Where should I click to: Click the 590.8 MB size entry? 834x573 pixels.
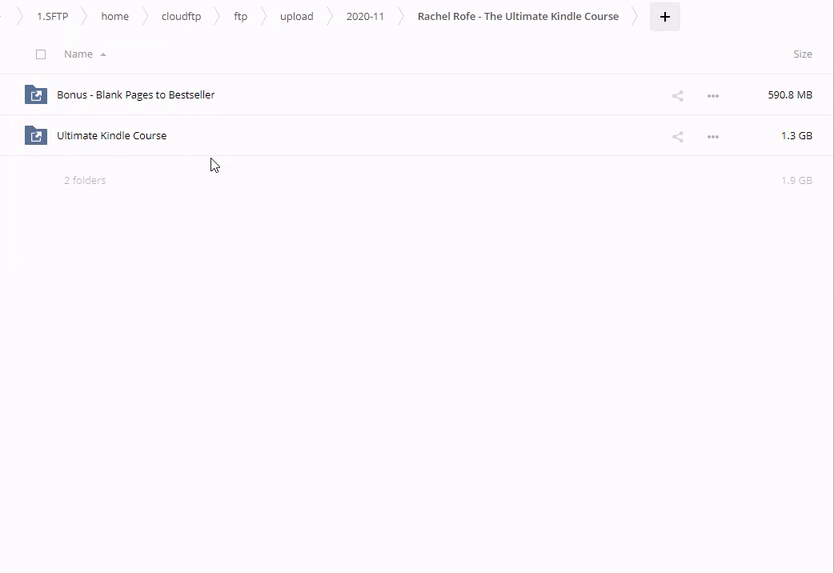pyautogui.click(x=789, y=94)
